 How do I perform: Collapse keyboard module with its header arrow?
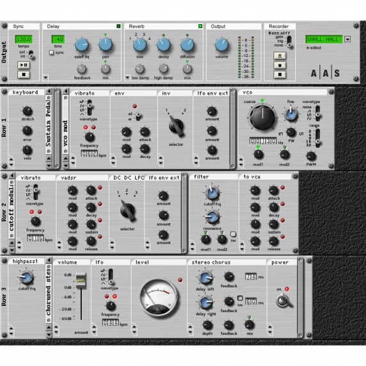click(x=49, y=91)
